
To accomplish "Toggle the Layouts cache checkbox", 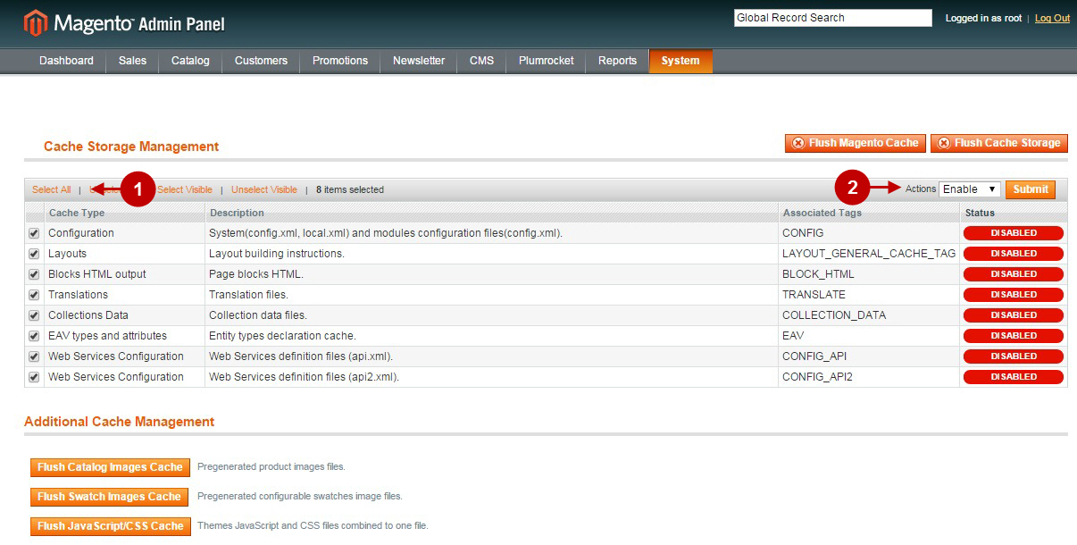I will pos(34,254).
